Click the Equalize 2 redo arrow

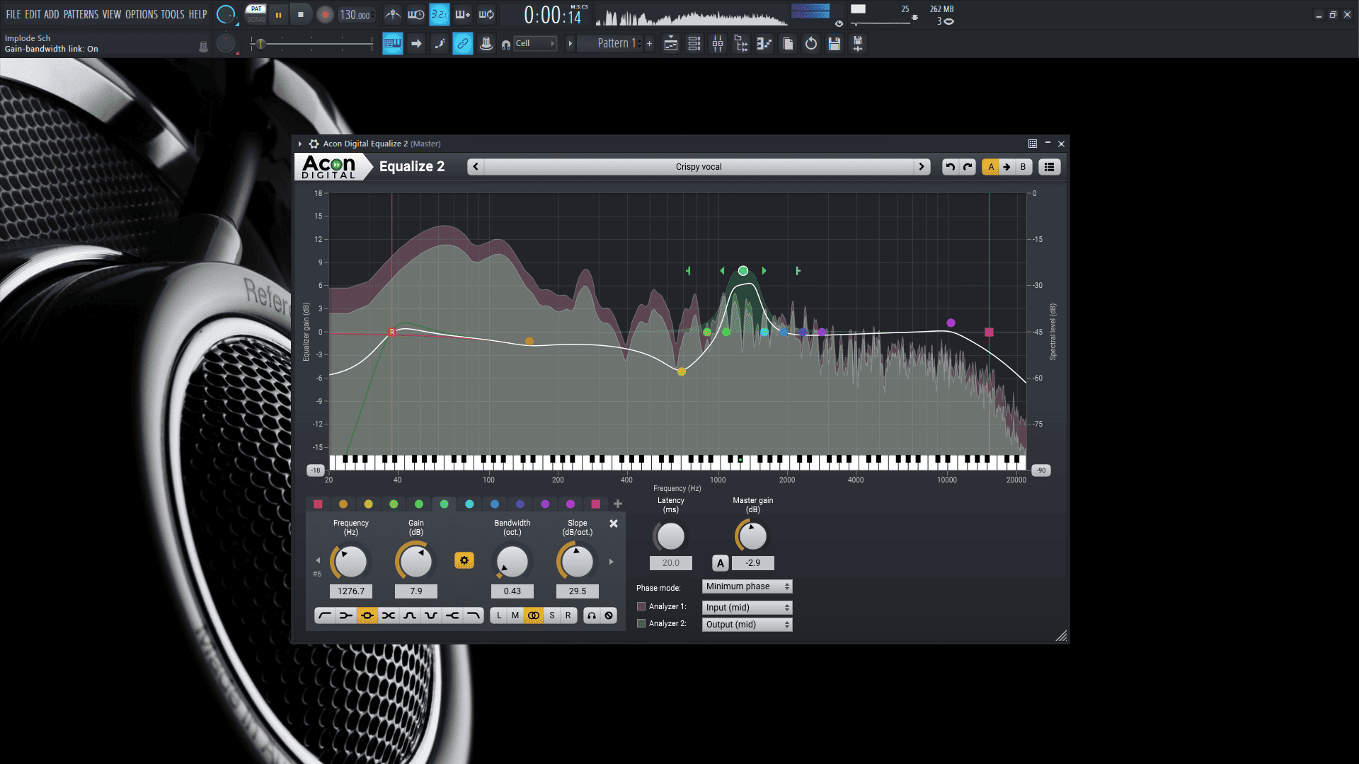point(968,167)
